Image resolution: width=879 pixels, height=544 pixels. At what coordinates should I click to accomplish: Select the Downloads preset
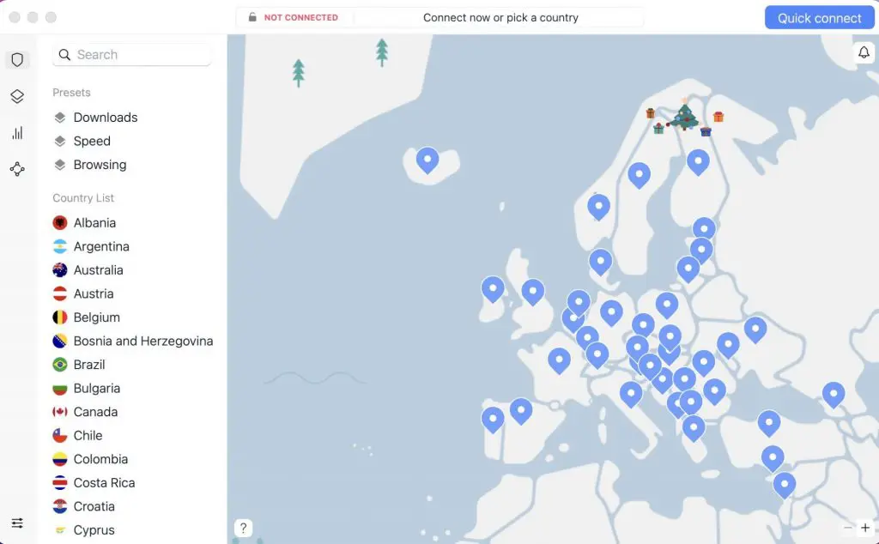(105, 118)
